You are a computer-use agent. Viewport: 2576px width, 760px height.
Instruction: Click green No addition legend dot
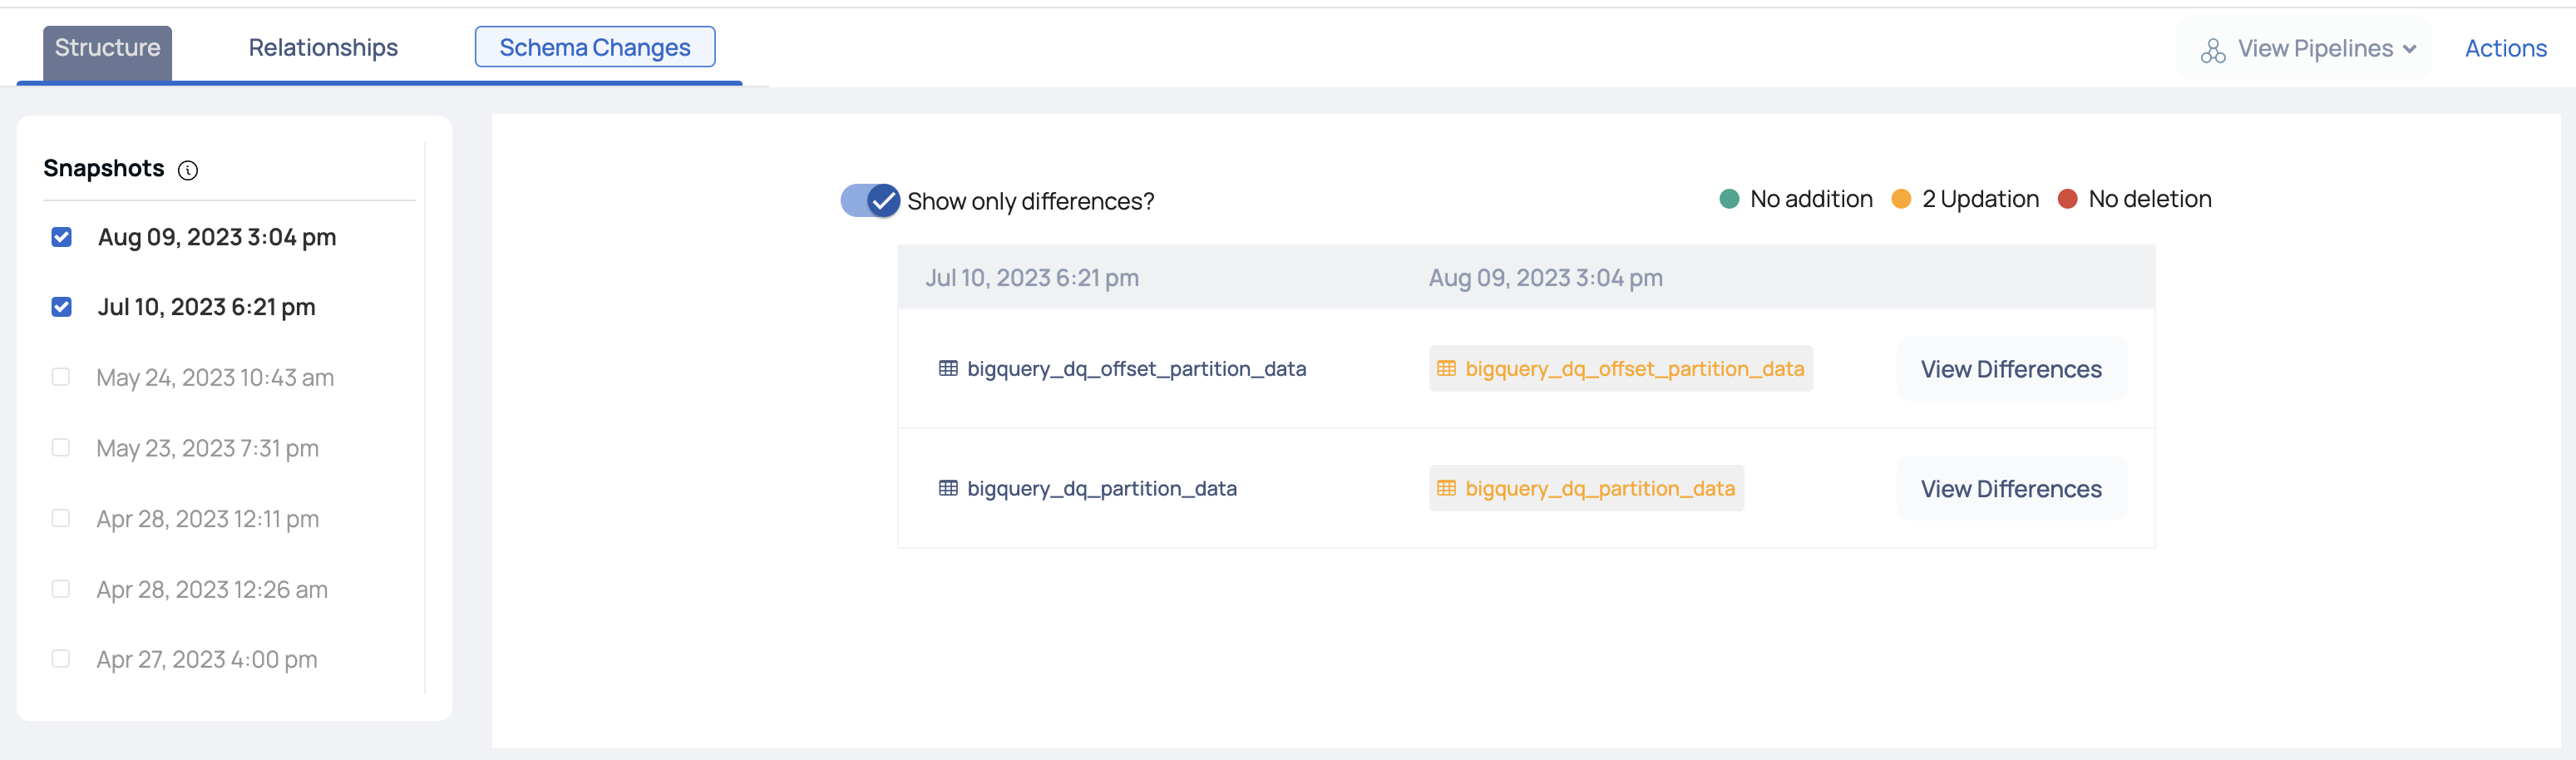(1729, 199)
